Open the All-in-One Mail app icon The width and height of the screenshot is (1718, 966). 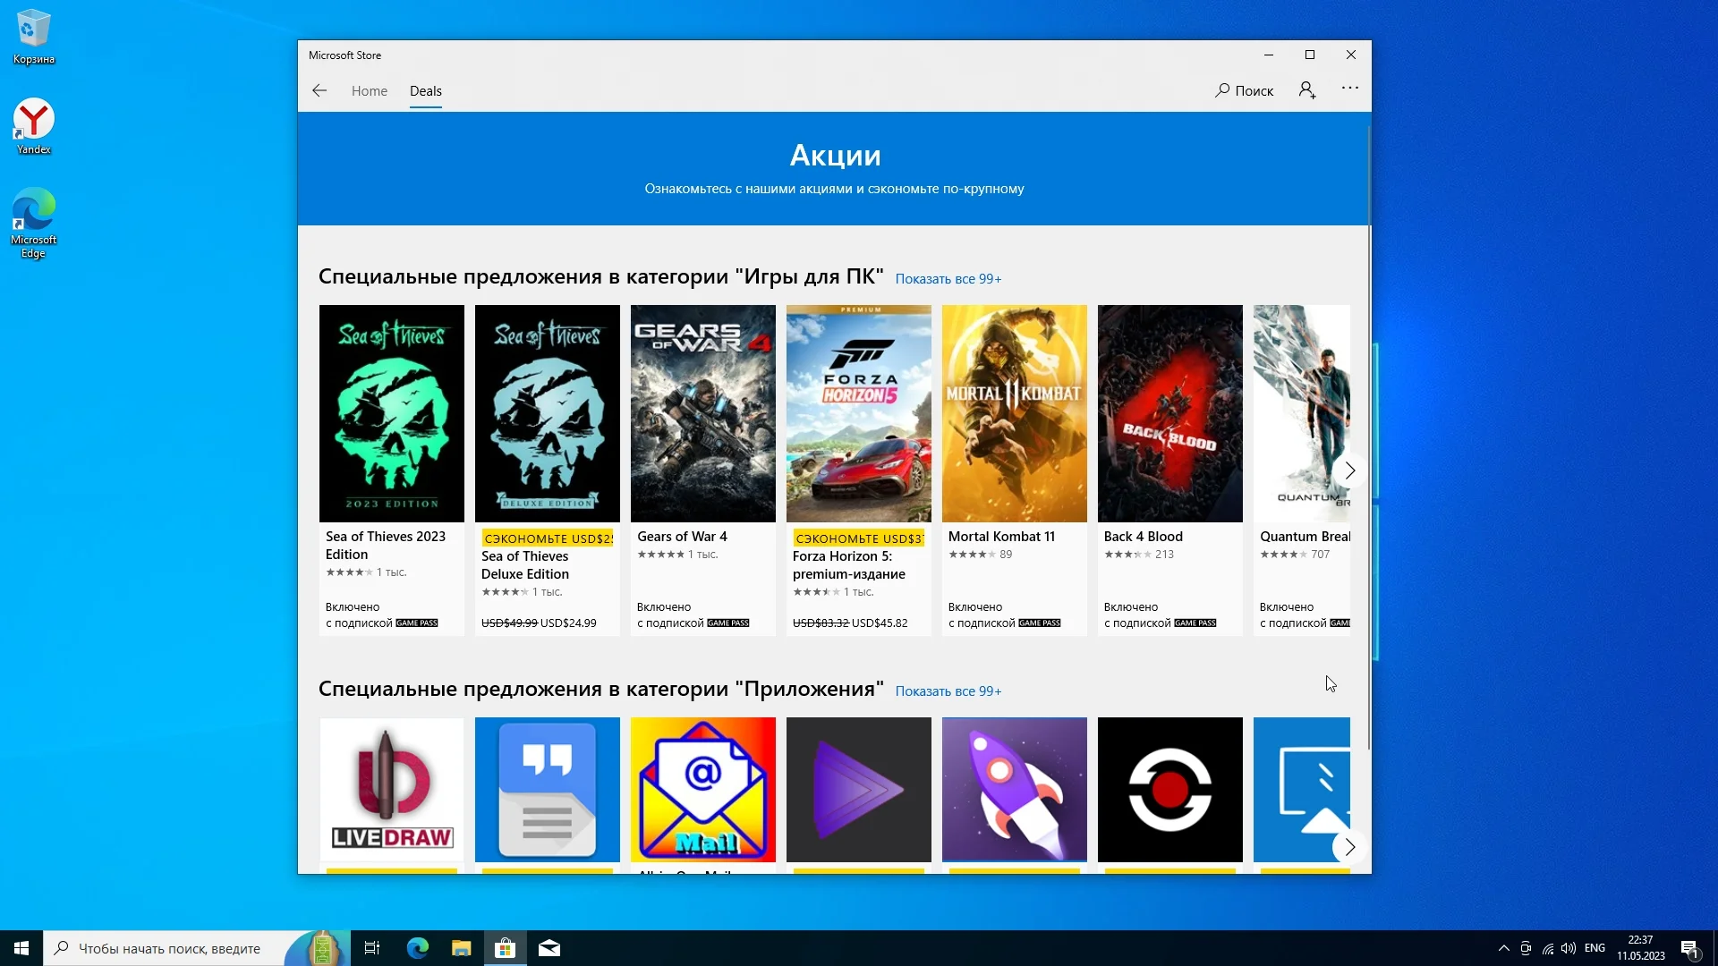point(702,789)
